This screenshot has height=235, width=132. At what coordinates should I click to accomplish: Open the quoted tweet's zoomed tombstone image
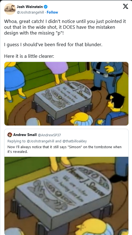[x=66, y=196]
